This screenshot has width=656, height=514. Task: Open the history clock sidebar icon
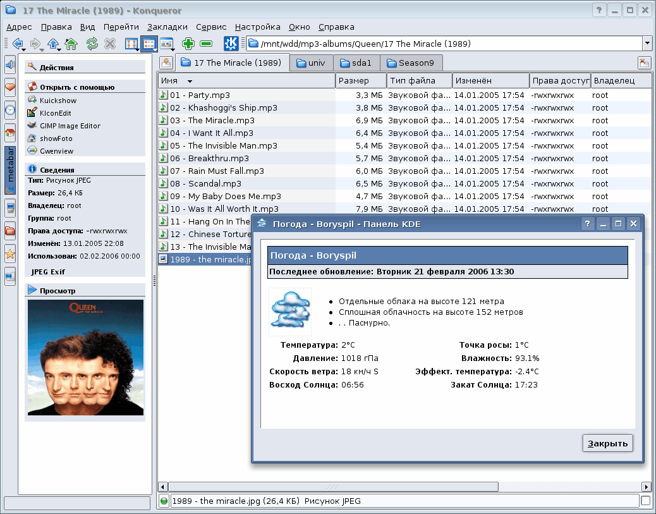pos(10,110)
